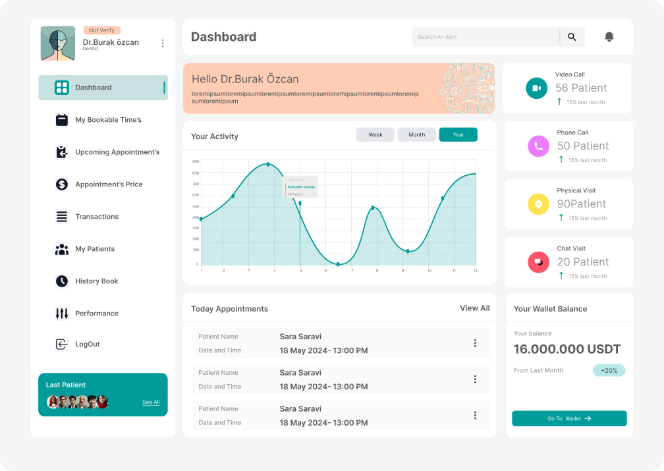This screenshot has width=664, height=471.
Task: Click the notification bell icon
Action: [609, 37]
